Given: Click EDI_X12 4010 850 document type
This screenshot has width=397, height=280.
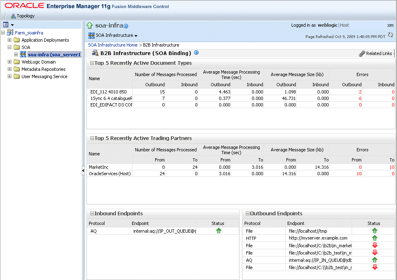Looking at the screenshot, I should (x=109, y=92).
